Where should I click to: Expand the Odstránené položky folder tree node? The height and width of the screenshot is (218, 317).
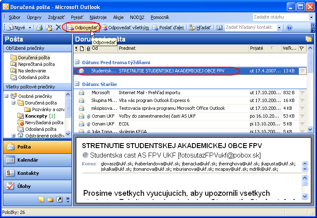pyautogui.click(x=14, y=135)
